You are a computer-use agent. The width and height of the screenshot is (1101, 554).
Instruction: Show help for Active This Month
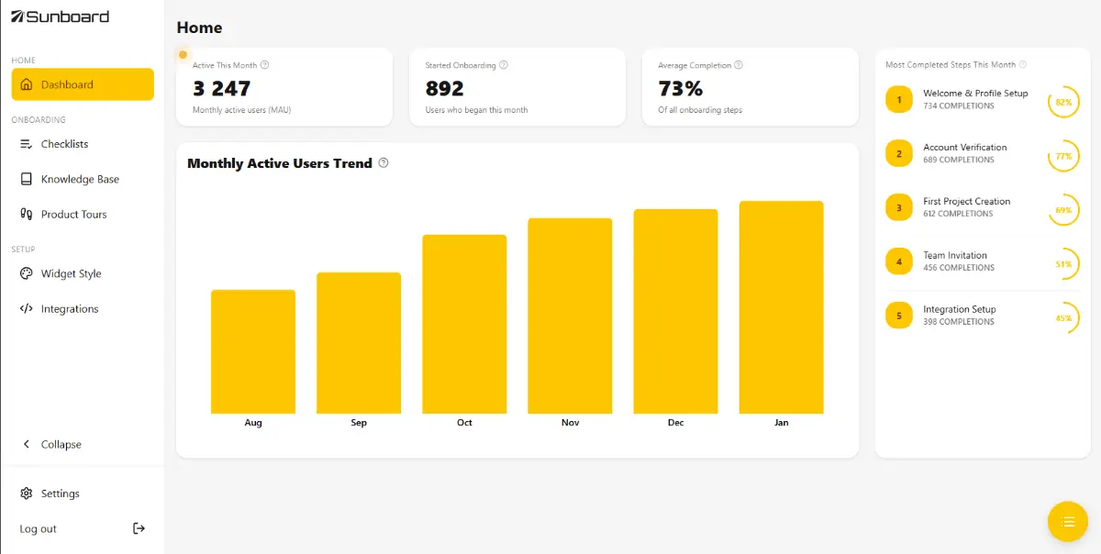click(x=264, y=65)
